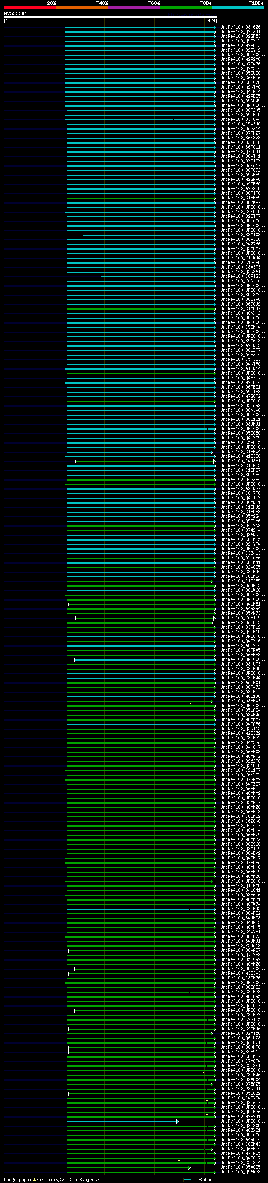Select the UniRef100_C5GK04 label
Image resolution: width=268 pixels, height=1183 pixels.
(240, 327)
